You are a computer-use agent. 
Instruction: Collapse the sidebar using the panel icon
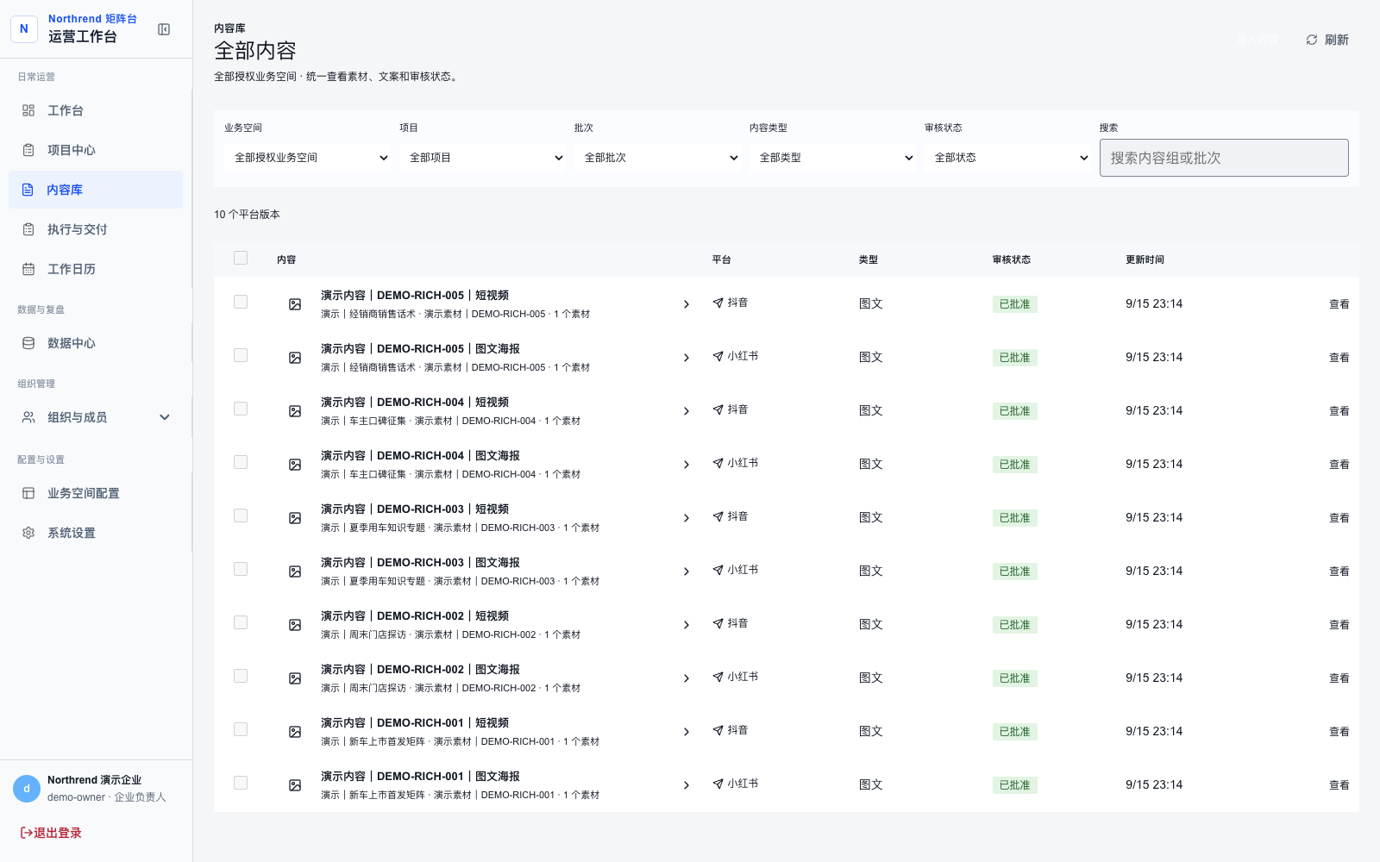[164, 29]
